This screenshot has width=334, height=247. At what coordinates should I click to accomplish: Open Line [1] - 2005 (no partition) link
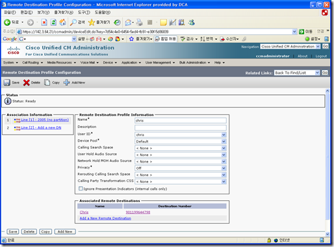pyautogui.click(x=45, y=120)
